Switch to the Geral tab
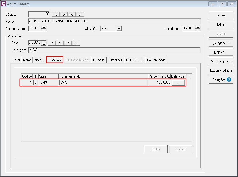Image resolution: width=238 pixels, height=177 pixels. [x=16, y=60]
